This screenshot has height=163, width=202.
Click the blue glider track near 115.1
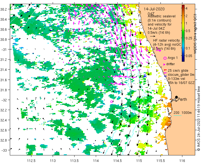coord(145,76)
